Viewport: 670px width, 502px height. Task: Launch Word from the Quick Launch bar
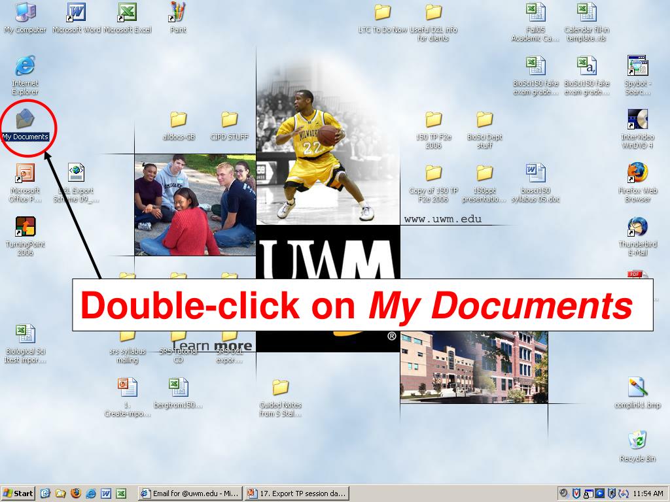click(x=106, y=494)
